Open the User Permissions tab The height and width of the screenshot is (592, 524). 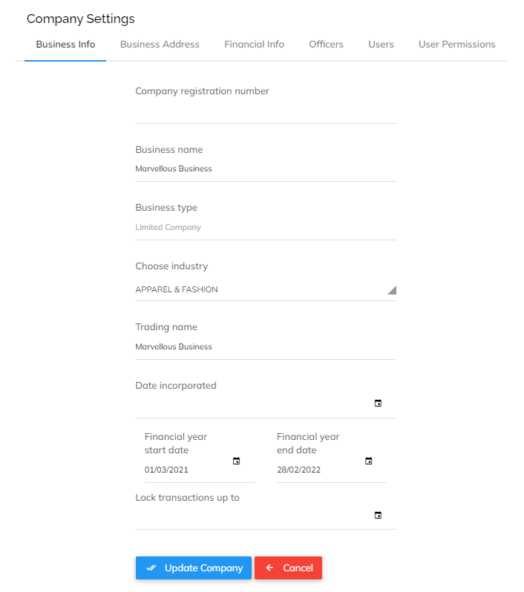click(456, 45)
